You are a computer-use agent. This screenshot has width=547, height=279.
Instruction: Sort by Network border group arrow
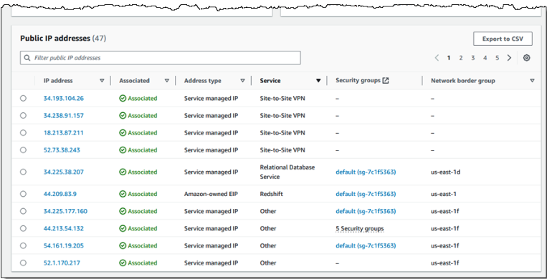click(532, 80)
